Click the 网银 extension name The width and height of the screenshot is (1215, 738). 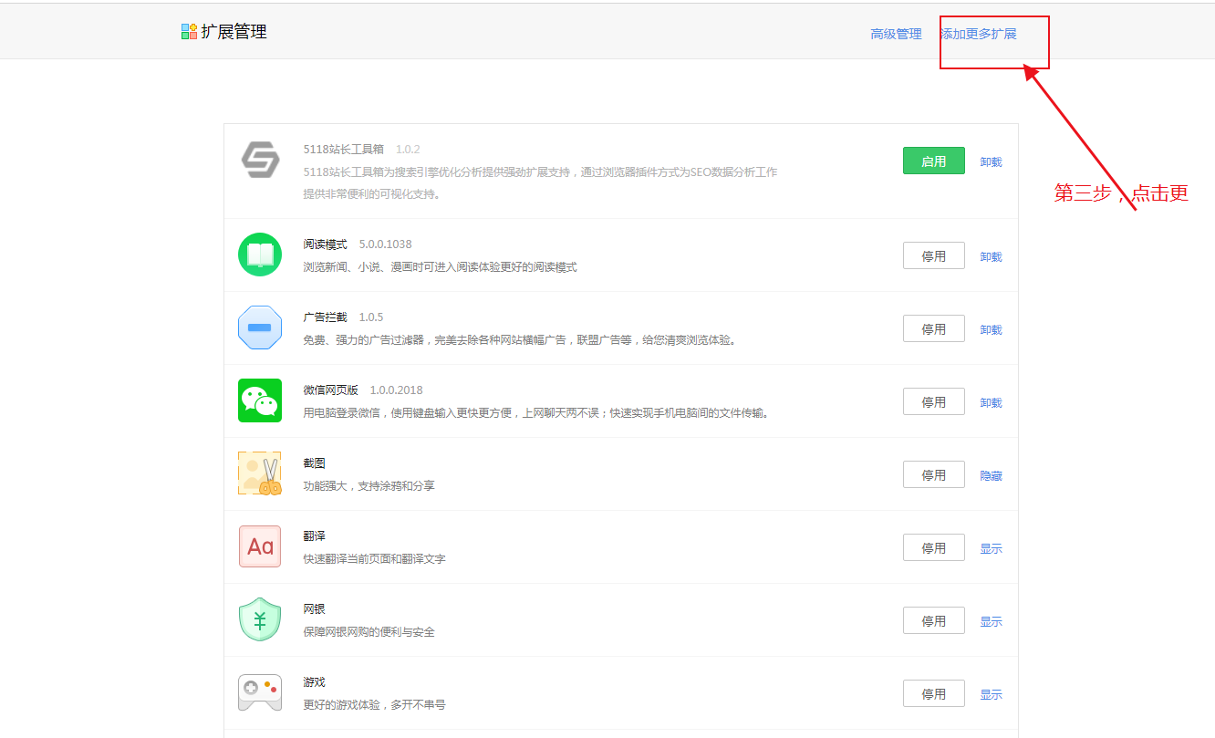(314, 608)
